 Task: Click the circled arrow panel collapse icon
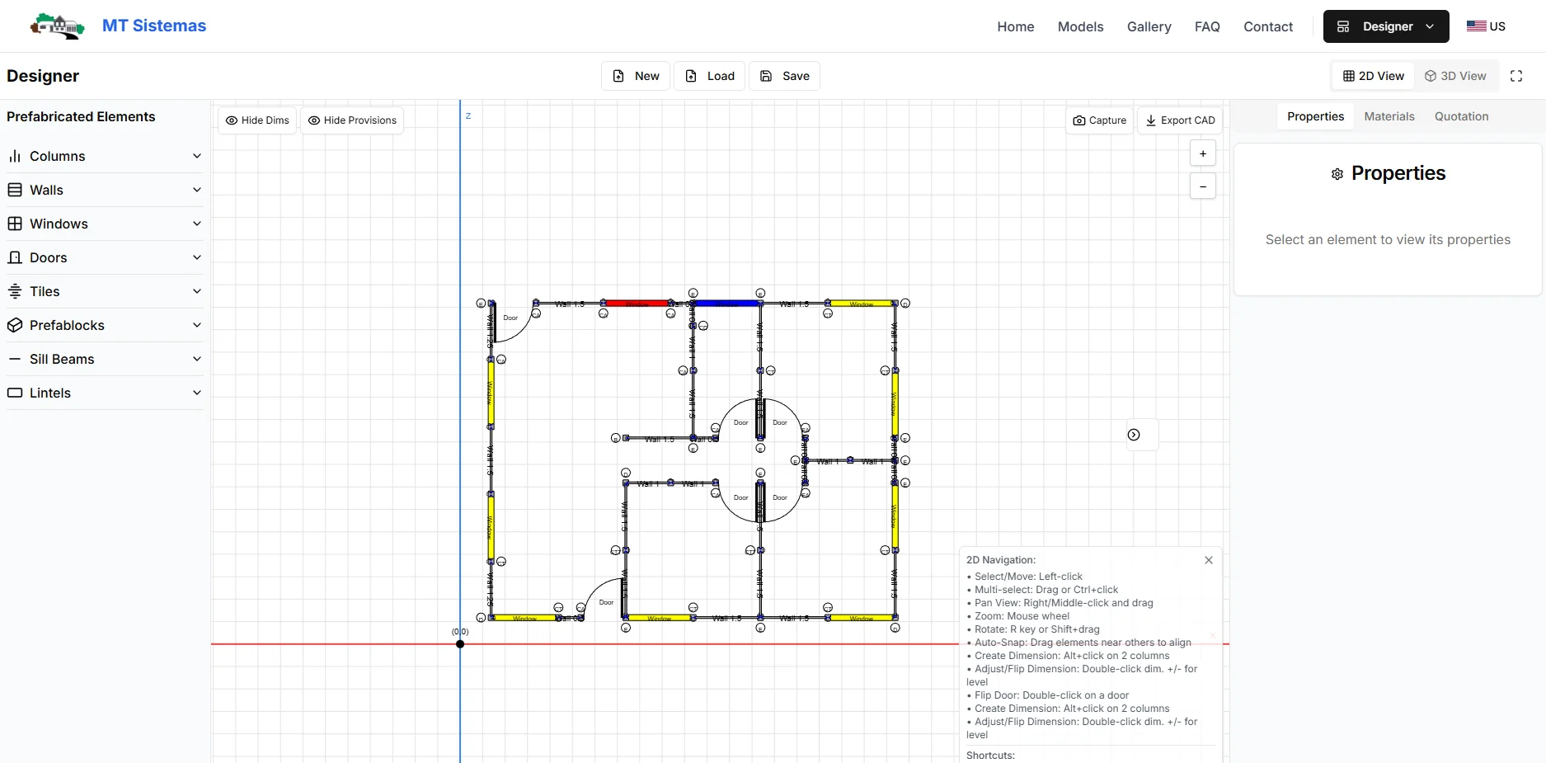pos(1134,435)
